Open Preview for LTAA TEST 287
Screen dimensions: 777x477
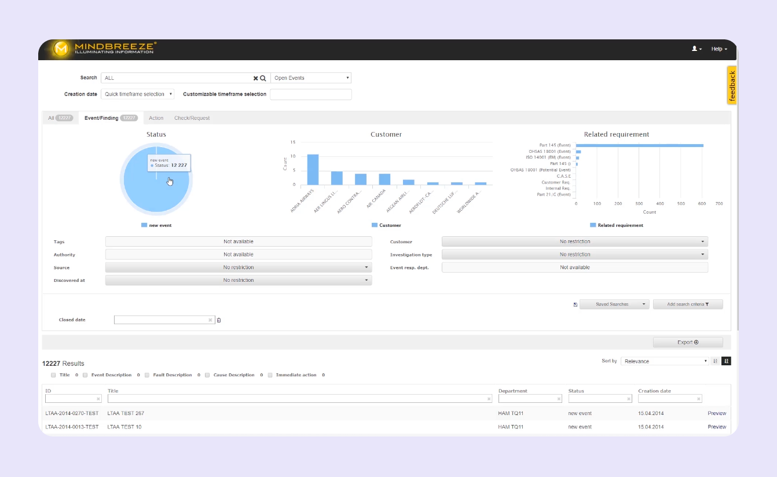(x=717, y=413)
